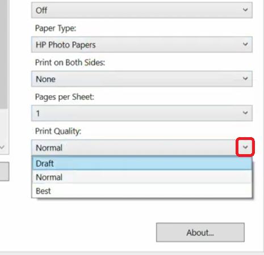The height and width of the screenshot is (255, 264).
Task: Open the HP Photo Papers combo box
Action: tap(142, 45)
